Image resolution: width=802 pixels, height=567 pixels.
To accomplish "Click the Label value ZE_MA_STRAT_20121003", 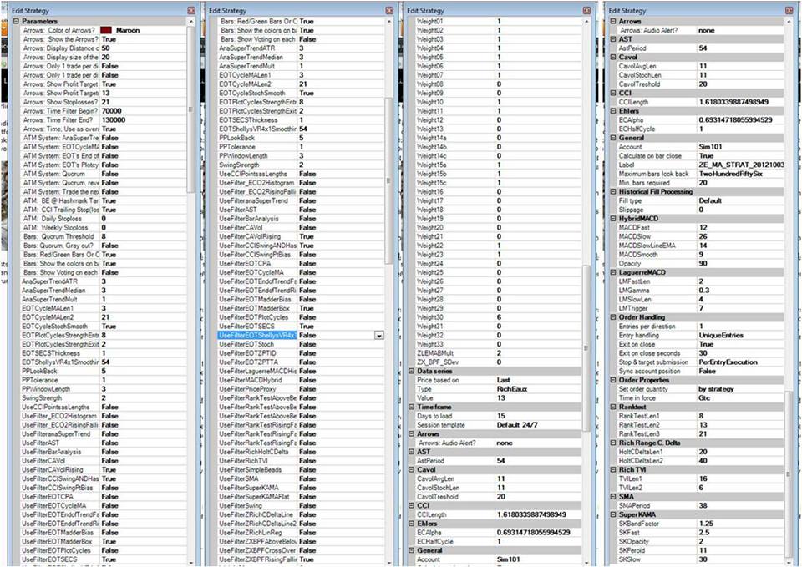I will tap(740, 165).
